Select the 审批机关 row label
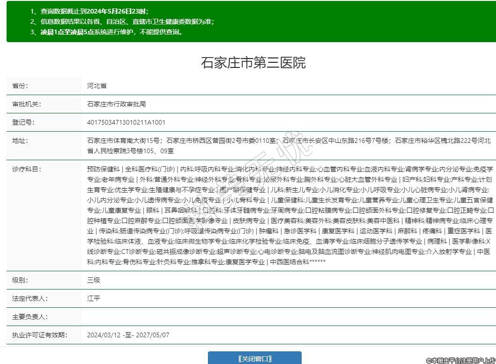Screen dimensions: 496x364 tap(26, 104)
